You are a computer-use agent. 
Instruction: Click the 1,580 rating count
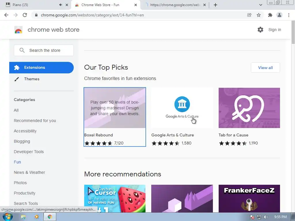click(186, 143)
